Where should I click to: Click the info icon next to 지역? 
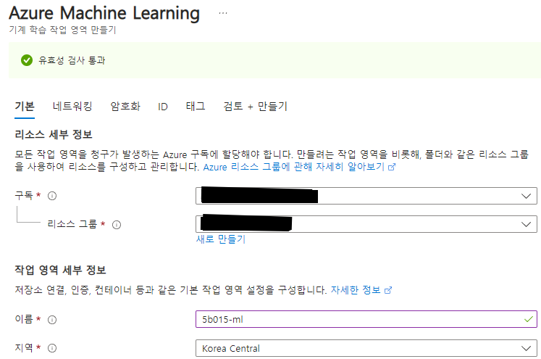tap(52, 348)
